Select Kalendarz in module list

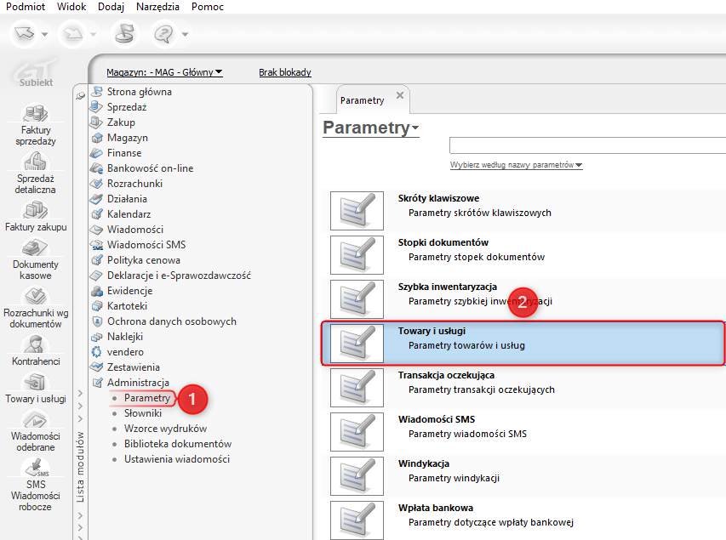point(129,213)
